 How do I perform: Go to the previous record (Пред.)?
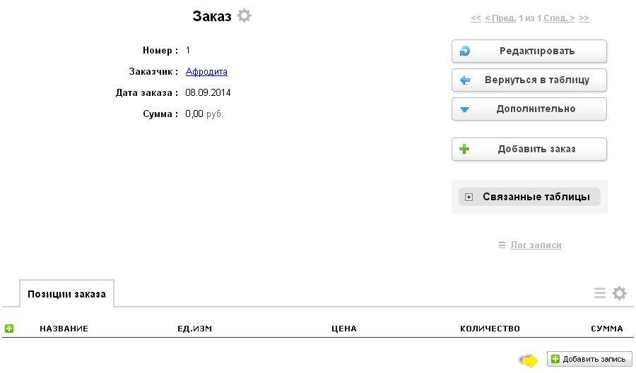pos(500,18)
